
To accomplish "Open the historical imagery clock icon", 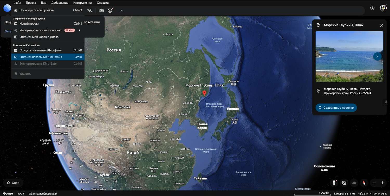I will pyautogui.click(x=110, y=11).
